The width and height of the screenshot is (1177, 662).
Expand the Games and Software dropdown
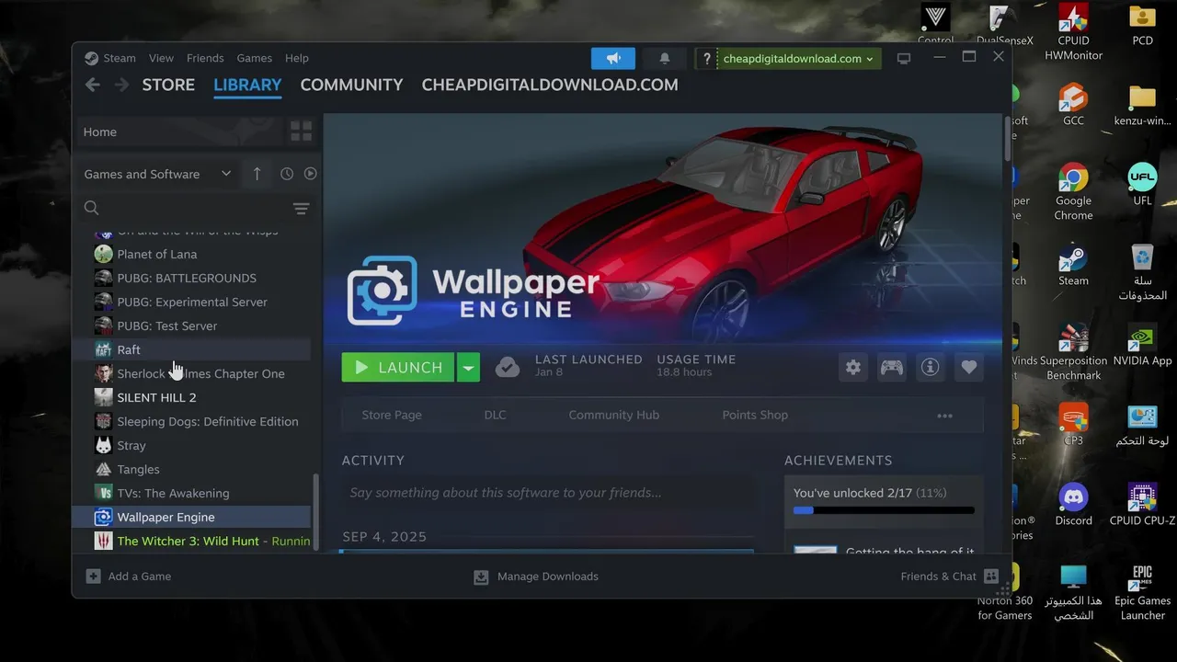pyautogui.click(x=157, y=174)
